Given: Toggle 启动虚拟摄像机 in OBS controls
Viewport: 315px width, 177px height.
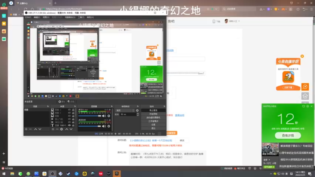Looking at the screenshot, I should (153, 118).
